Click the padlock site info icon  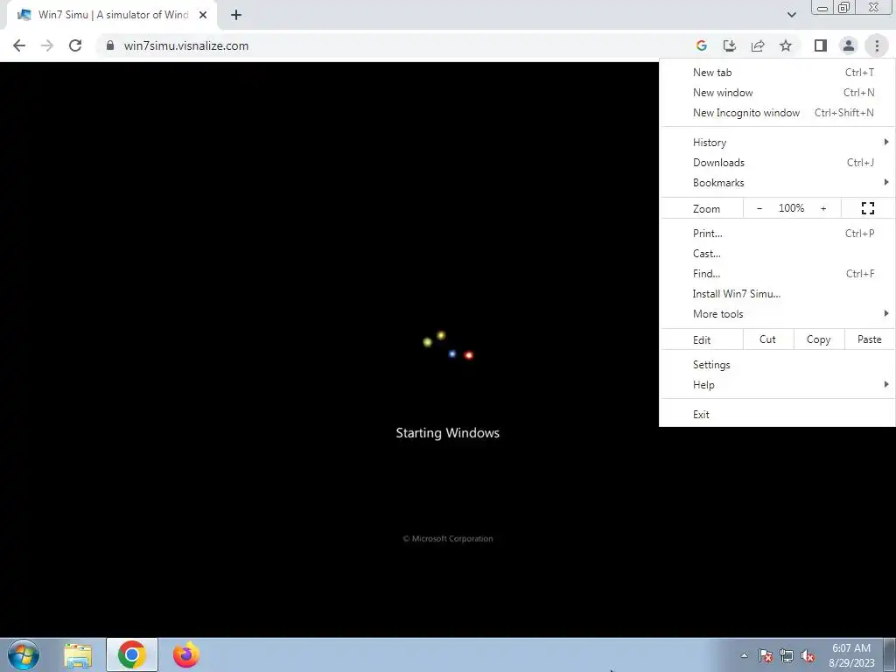point(110,45)
